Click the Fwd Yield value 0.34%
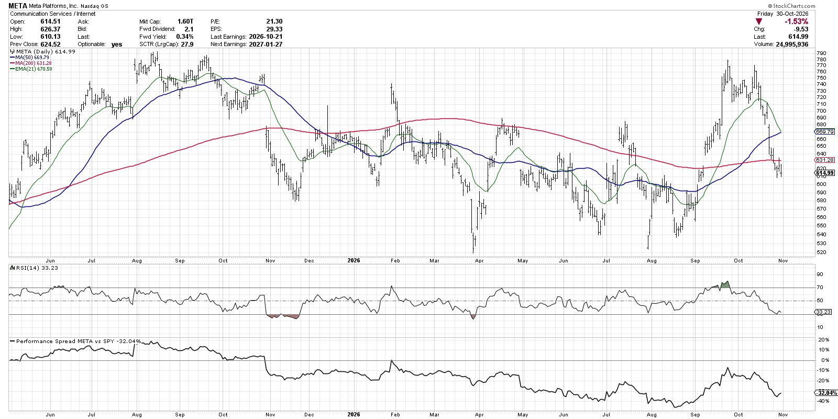 click(x=185, y=37)
